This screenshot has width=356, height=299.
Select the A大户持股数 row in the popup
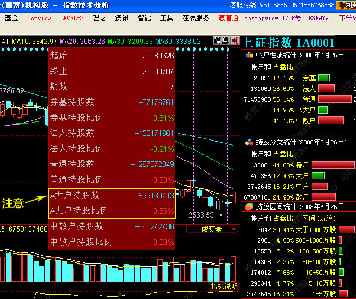pyautogui.click(x=111, y=196)
